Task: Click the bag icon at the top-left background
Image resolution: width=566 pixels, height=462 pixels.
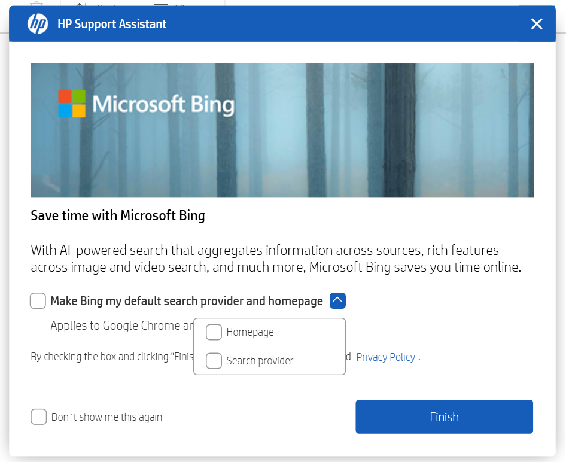Action: click(x=37, y=5)
